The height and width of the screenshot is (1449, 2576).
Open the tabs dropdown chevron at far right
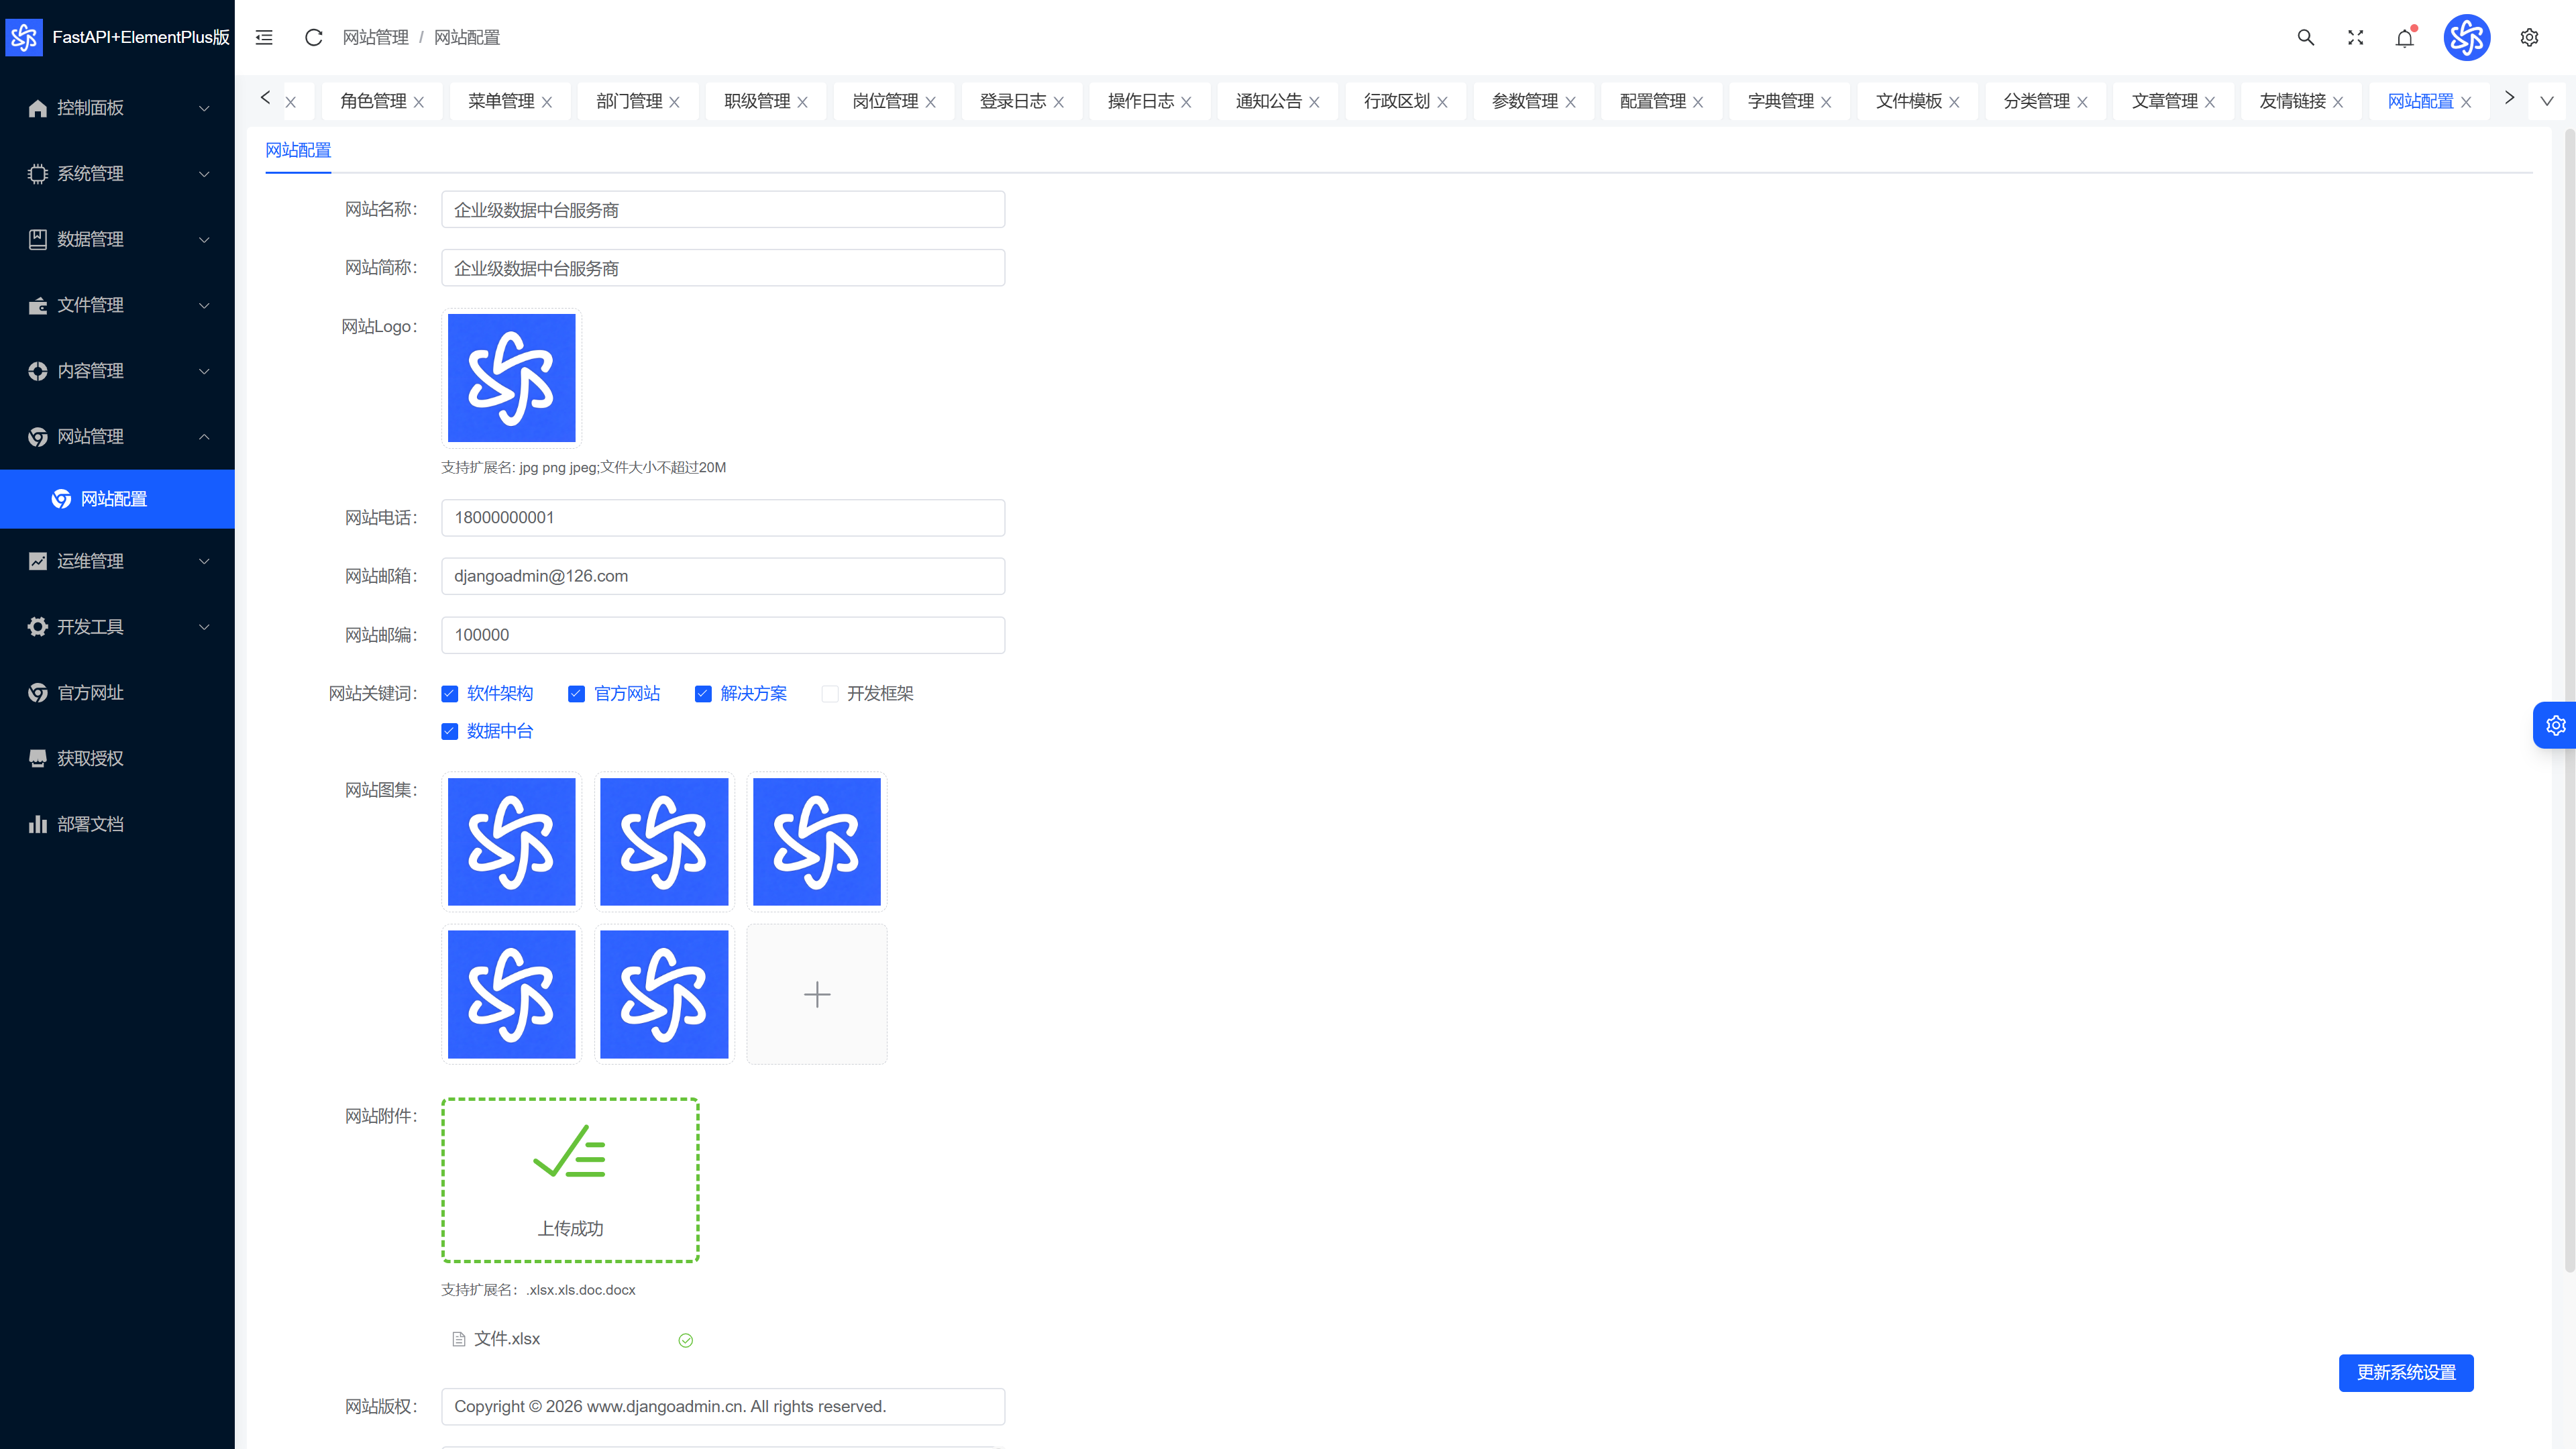point(2546,101)
